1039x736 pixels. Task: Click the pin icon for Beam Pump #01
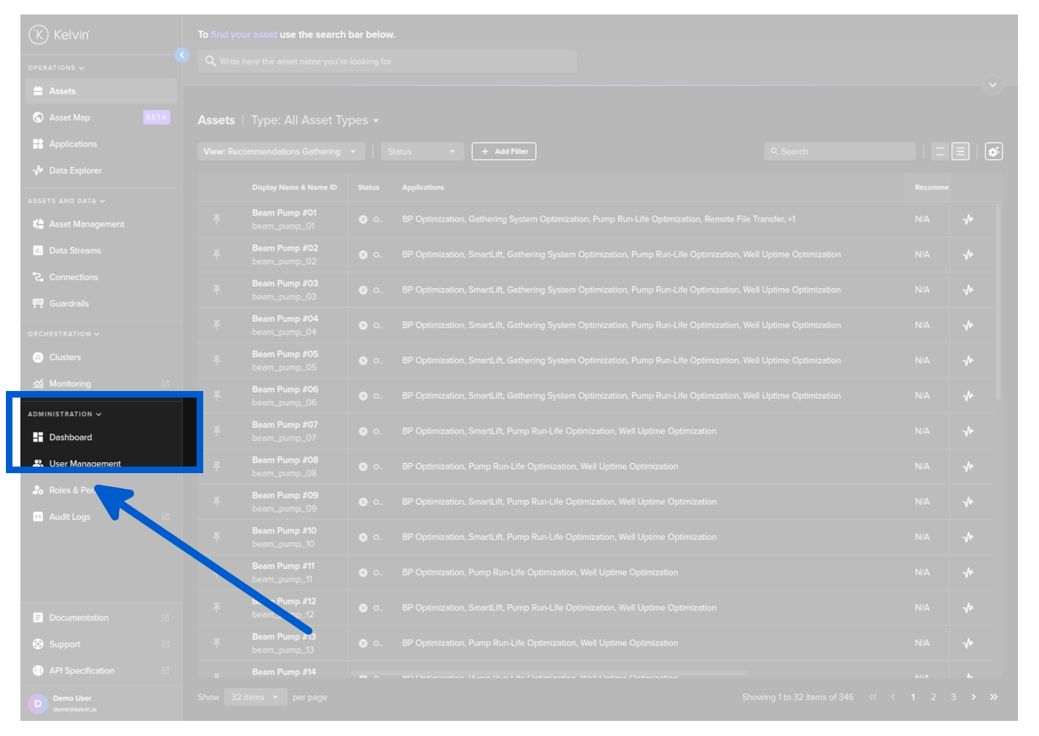pyautogui.click(x=216, y=219)
